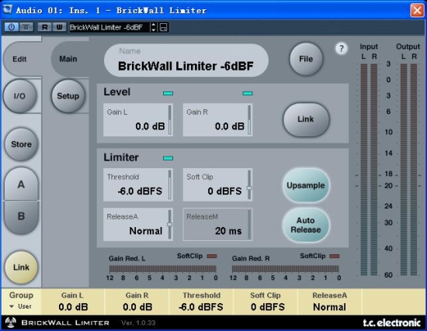Click the Gain Red. L meter

tap(162, 269)
